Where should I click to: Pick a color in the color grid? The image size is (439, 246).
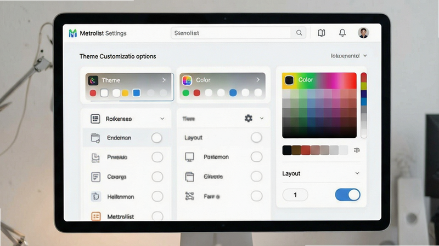(x=319, y=106)
